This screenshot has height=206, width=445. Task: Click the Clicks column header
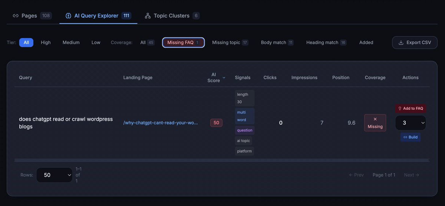pos(270,78)
